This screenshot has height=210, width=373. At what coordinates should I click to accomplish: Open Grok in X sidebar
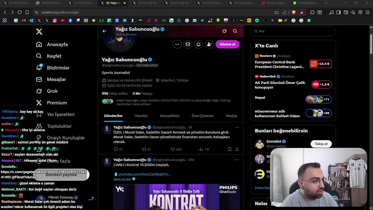click(47, 91)
